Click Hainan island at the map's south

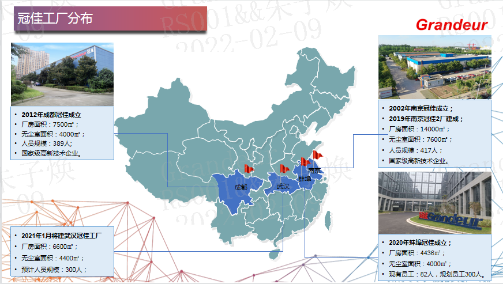(x=274, y=254)
